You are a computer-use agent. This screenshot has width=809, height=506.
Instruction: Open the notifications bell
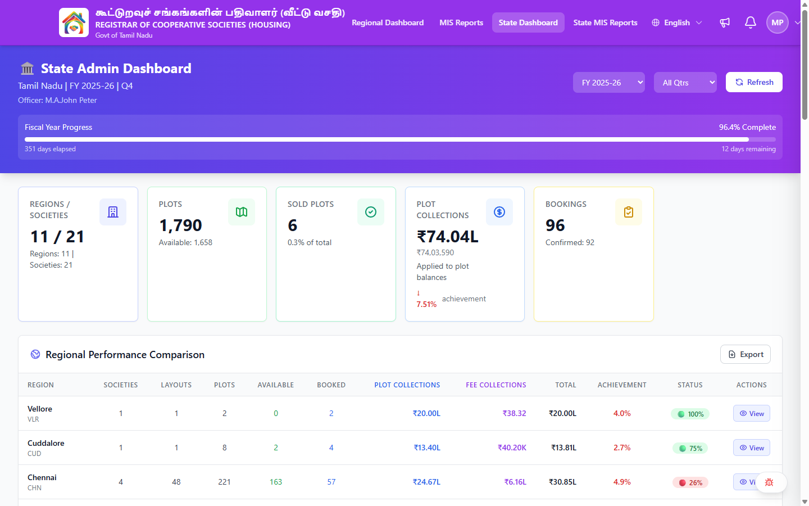click(751, 22)
